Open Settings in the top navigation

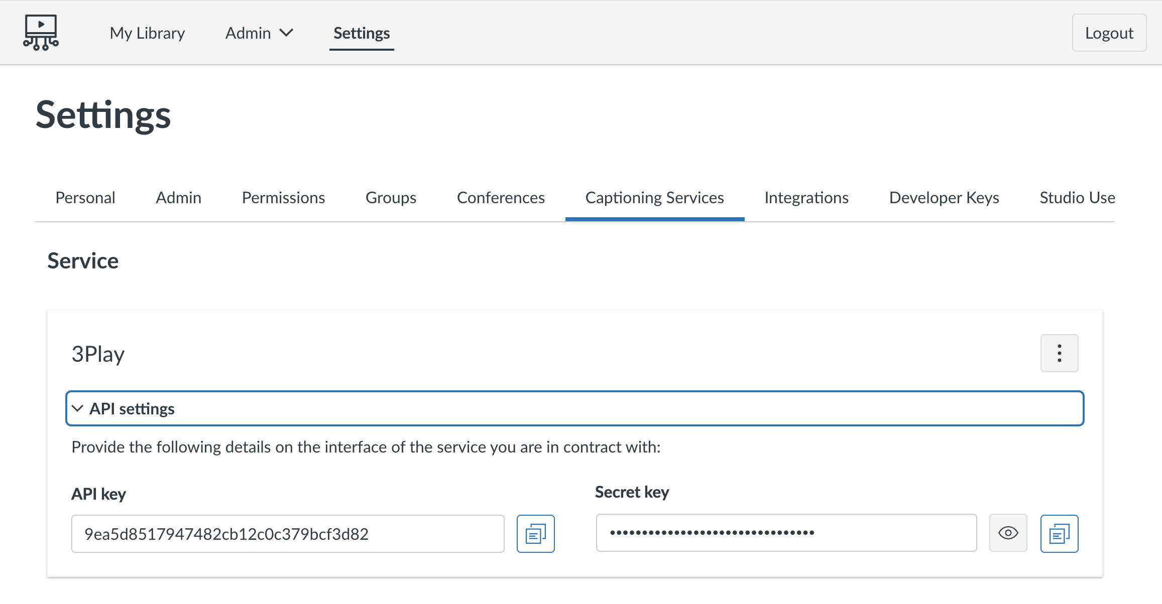(x=362, y=33)
